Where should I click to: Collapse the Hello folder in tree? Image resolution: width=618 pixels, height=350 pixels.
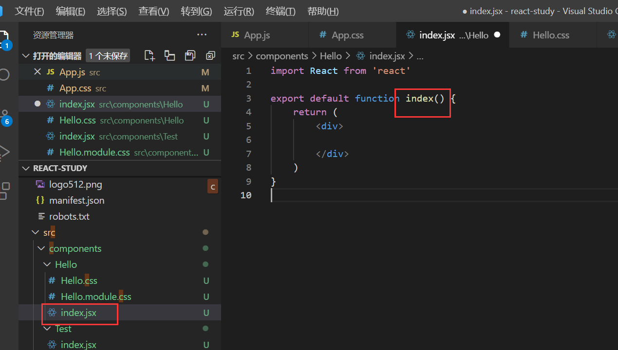(x=47, y=264)
